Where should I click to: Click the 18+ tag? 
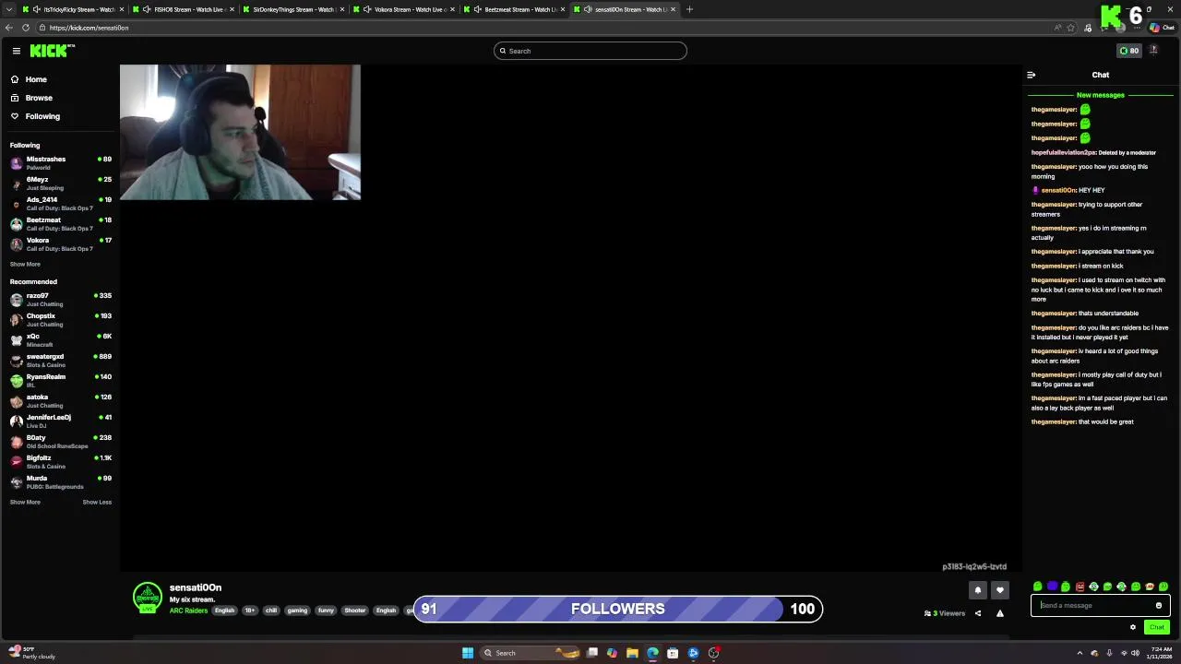(249, 611)
